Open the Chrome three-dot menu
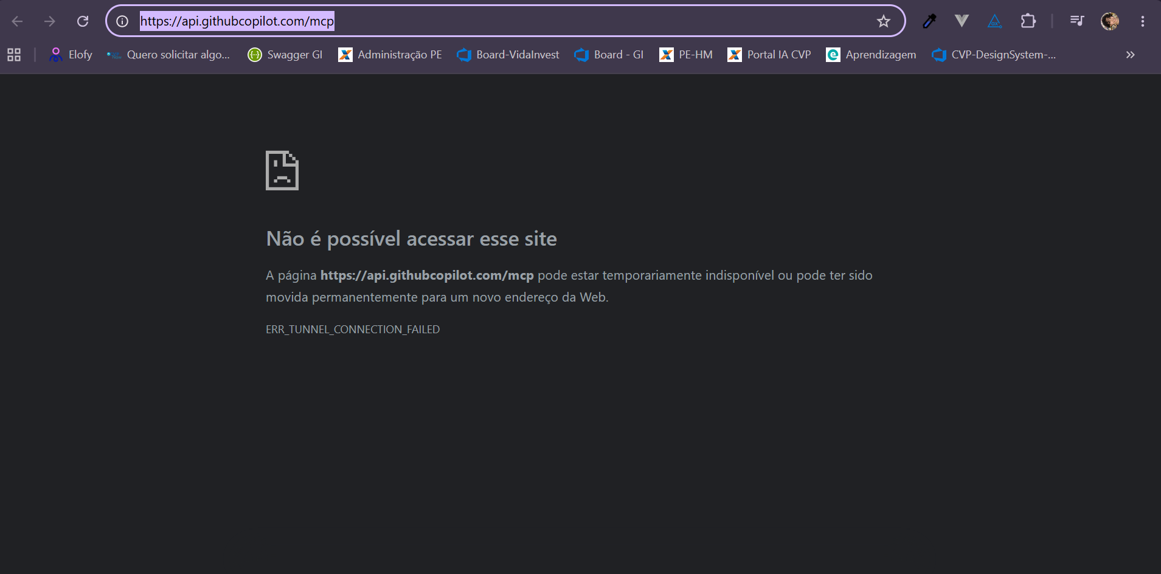The image size is (1161, 574). [x=1143, y=21]
